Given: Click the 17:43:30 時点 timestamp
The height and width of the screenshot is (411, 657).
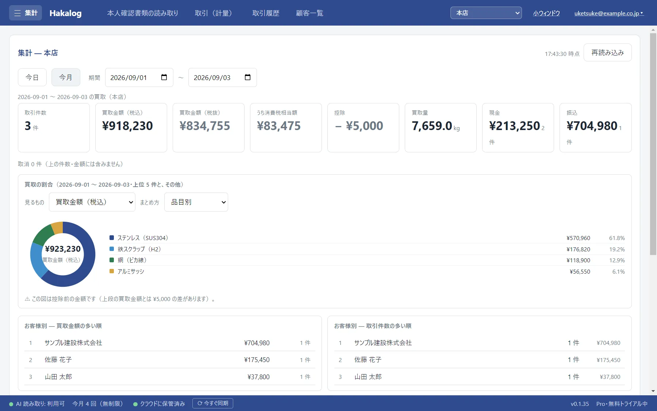Looking at the screenshot, I should click(562, 54).
